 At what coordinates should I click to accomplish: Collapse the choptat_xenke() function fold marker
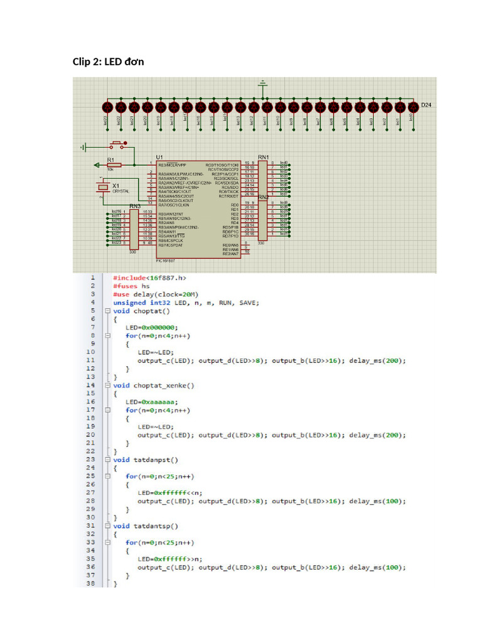107,386
